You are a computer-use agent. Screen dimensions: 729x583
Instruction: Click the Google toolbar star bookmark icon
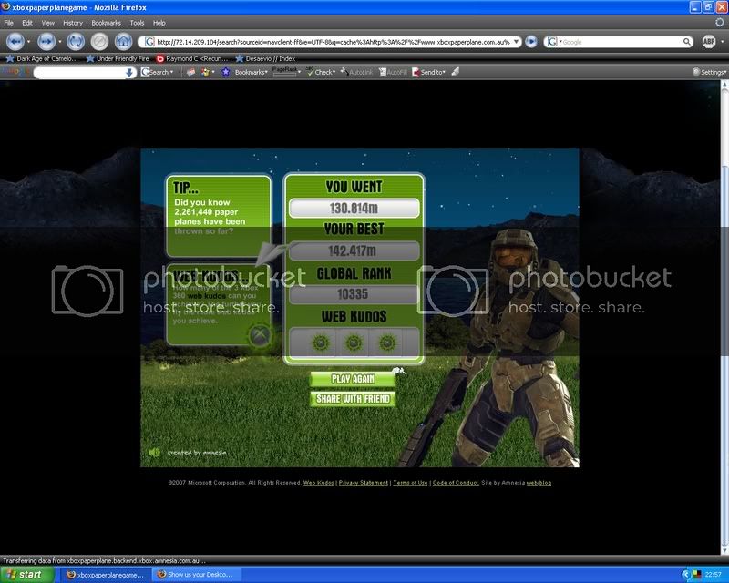point(225,72)
